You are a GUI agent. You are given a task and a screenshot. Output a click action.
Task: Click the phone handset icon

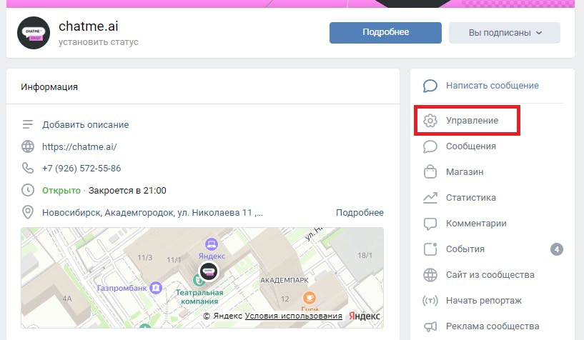click(x=28, y=168)
